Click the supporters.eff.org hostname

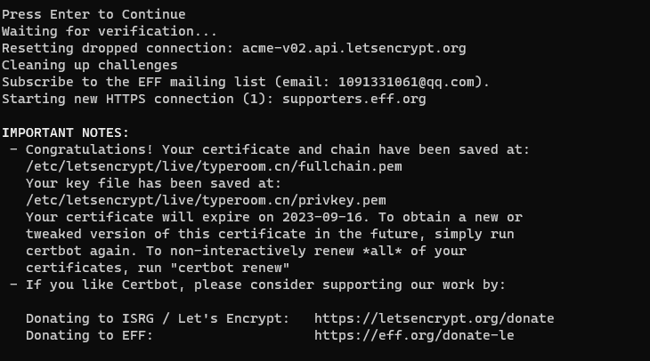(354, 99)
